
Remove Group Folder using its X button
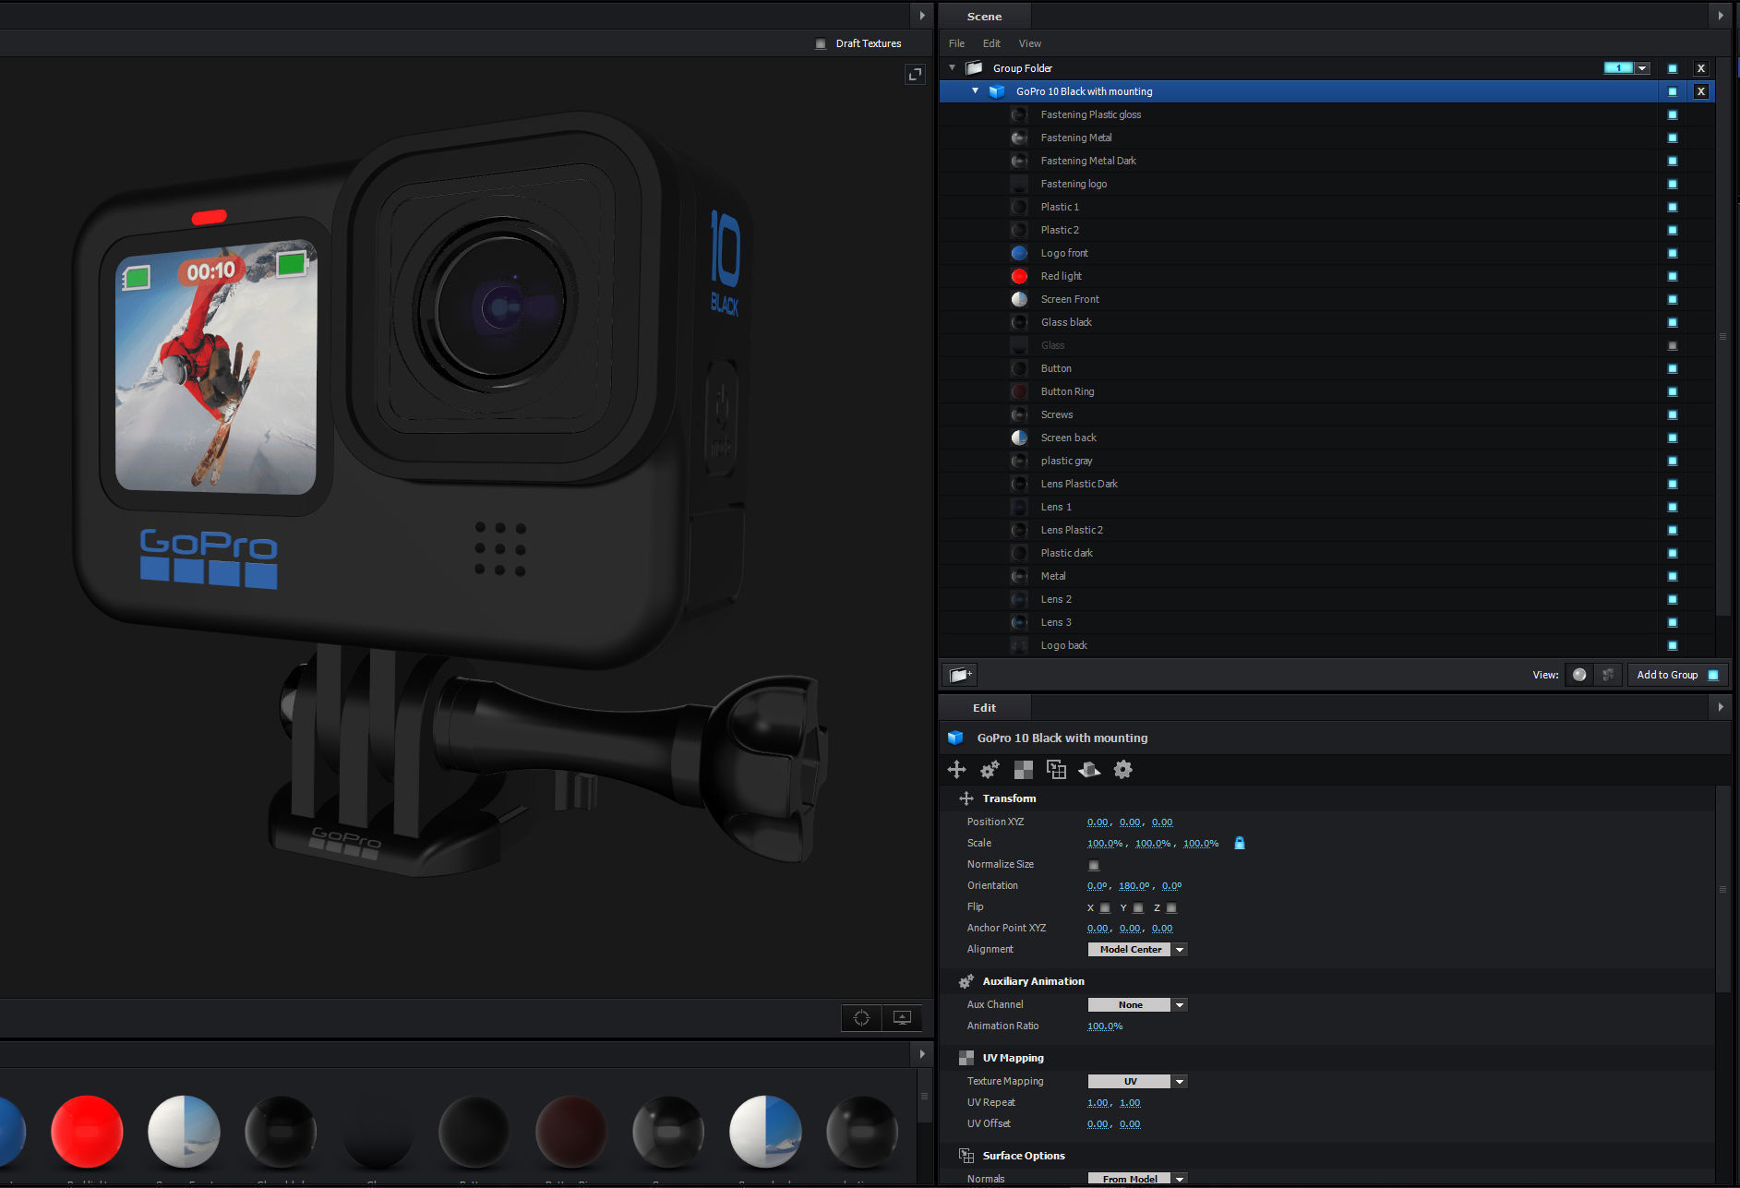click(1700, 68)
